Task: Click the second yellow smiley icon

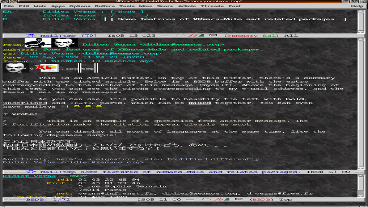Action: 88,106
